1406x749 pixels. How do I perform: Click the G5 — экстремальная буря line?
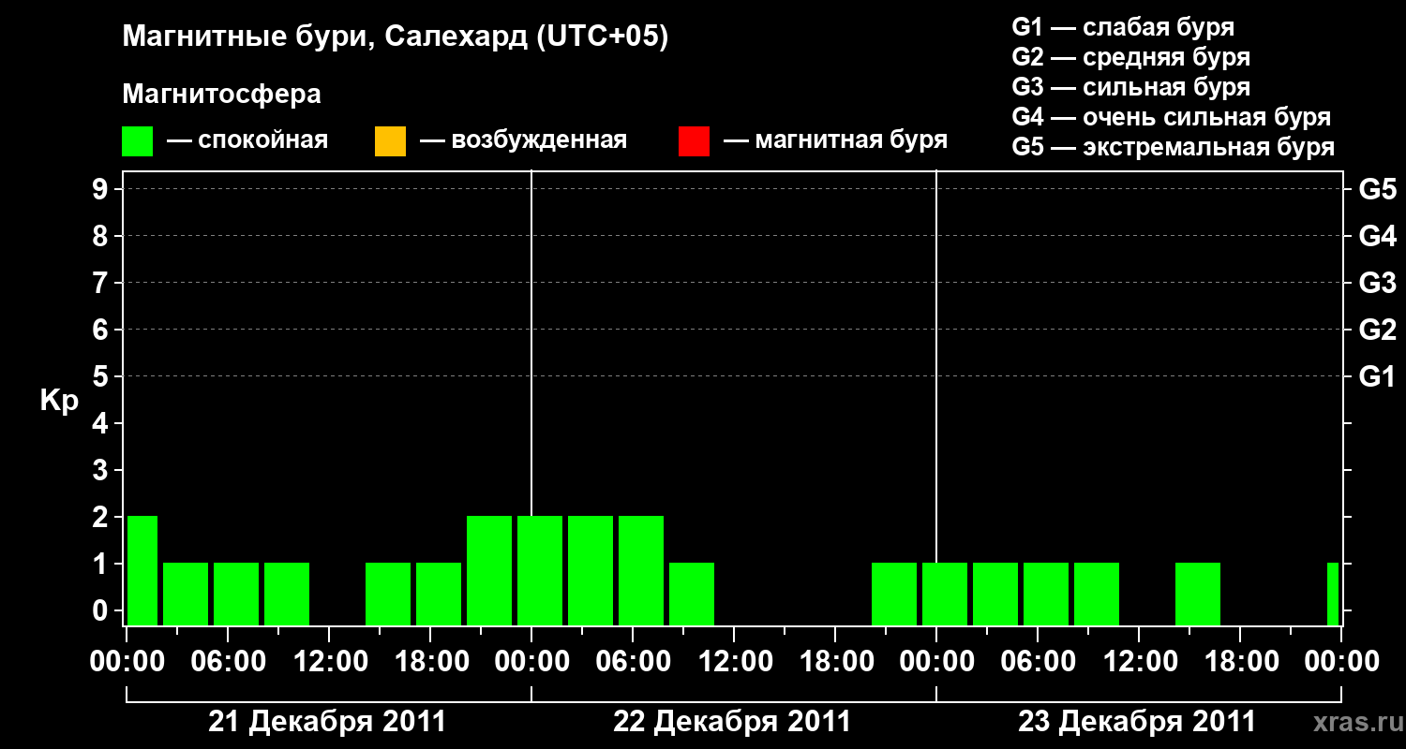(x=1174, y=147)
